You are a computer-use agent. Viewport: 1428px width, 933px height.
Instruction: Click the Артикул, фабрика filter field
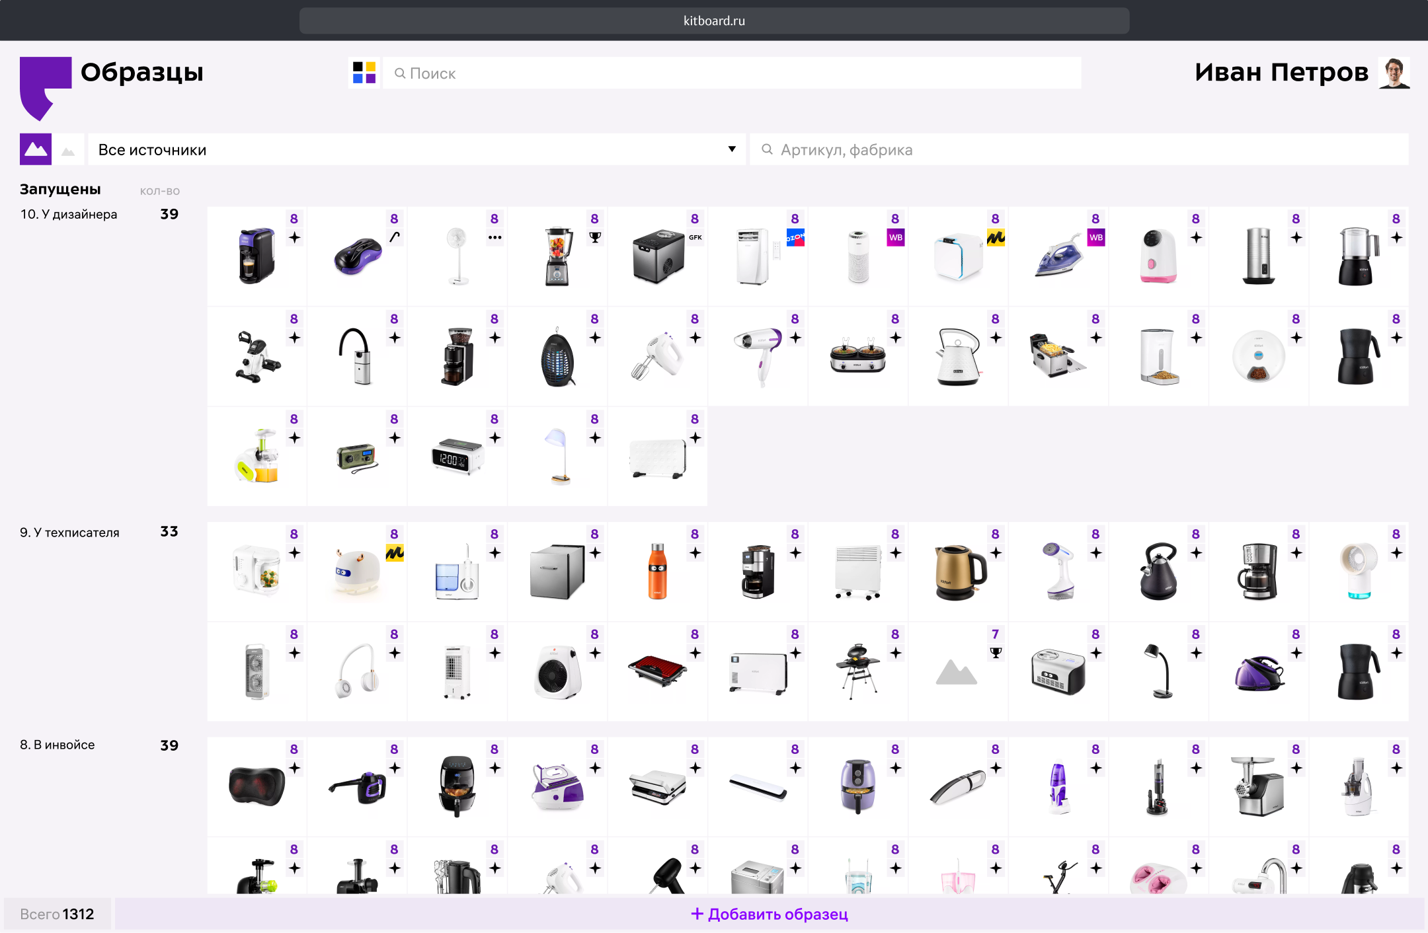1078,150
